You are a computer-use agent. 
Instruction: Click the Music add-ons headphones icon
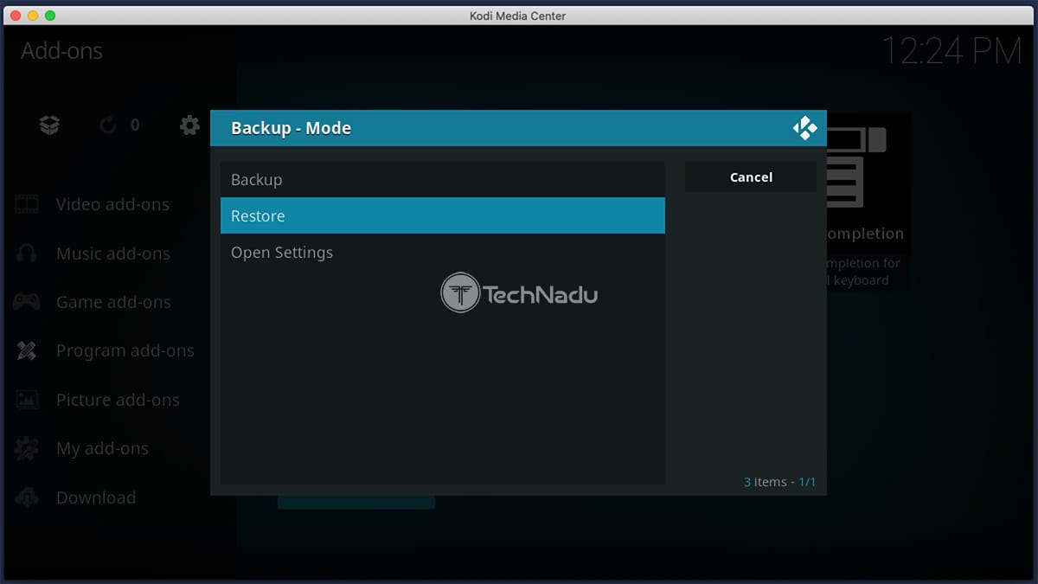(27, 253)
